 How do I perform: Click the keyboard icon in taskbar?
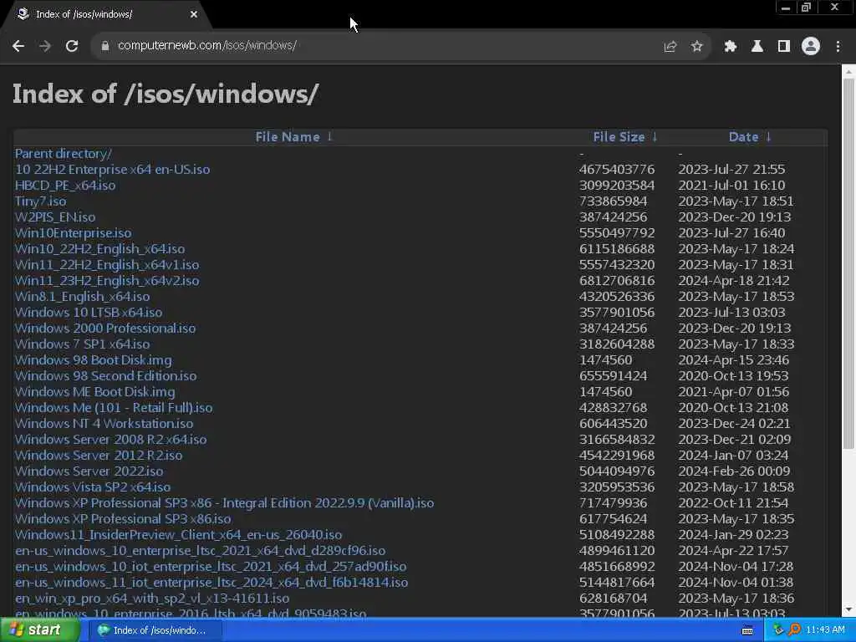(747, 630)
